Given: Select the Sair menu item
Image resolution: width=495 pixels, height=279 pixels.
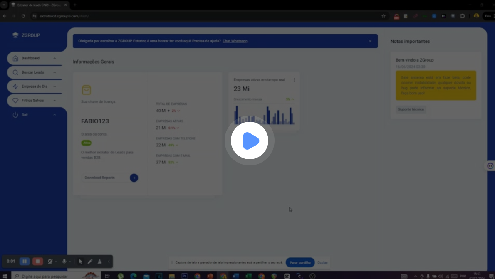Looking at the screenshot, I should [35, 115].
